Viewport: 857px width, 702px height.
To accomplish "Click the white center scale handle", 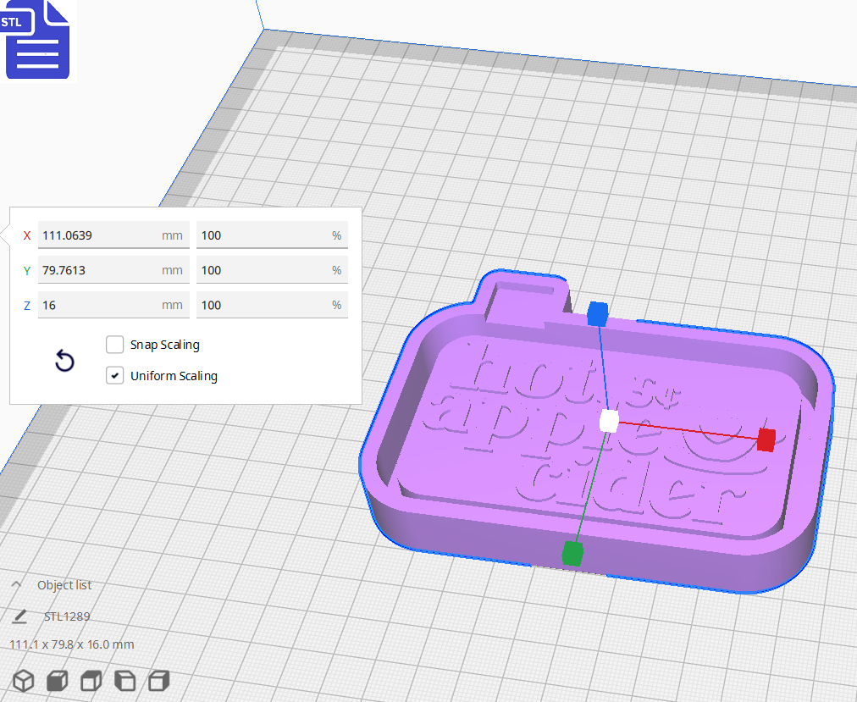I will tap(607, 421).
